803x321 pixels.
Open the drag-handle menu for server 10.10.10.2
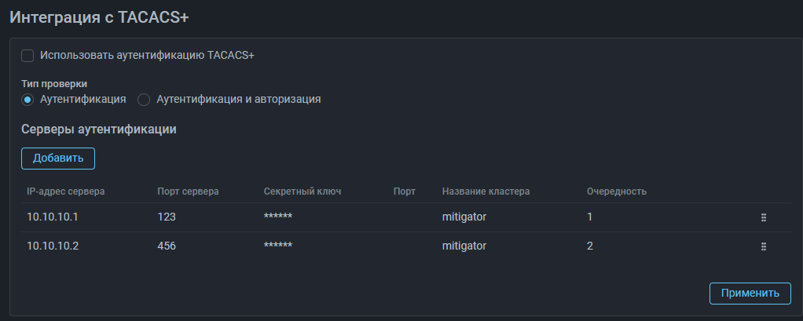click(x=763, y=246)
